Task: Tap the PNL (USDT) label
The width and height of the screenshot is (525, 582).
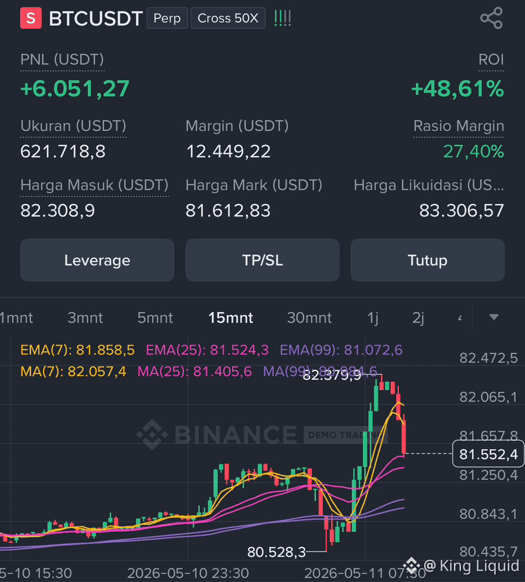Action: 62,60
